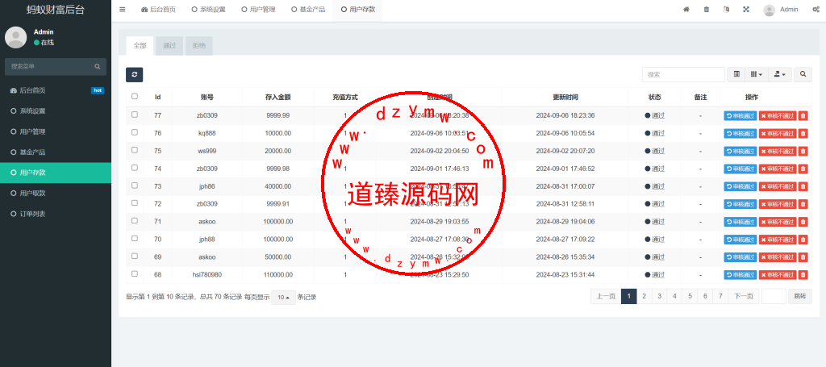
Task: Click the search magnifier button
Action: pyautogui.click(x=803, y=75)
